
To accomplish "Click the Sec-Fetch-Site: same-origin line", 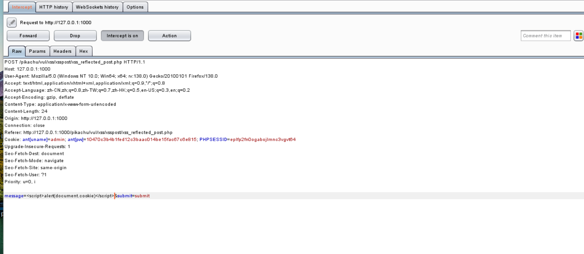I will tap(35, 168).
